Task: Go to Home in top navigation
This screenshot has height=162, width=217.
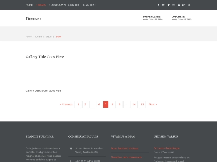Action: pyautogui.click(x=29, y=5)
